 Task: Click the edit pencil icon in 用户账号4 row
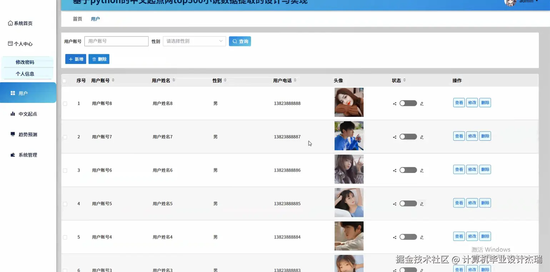(422, 237)
